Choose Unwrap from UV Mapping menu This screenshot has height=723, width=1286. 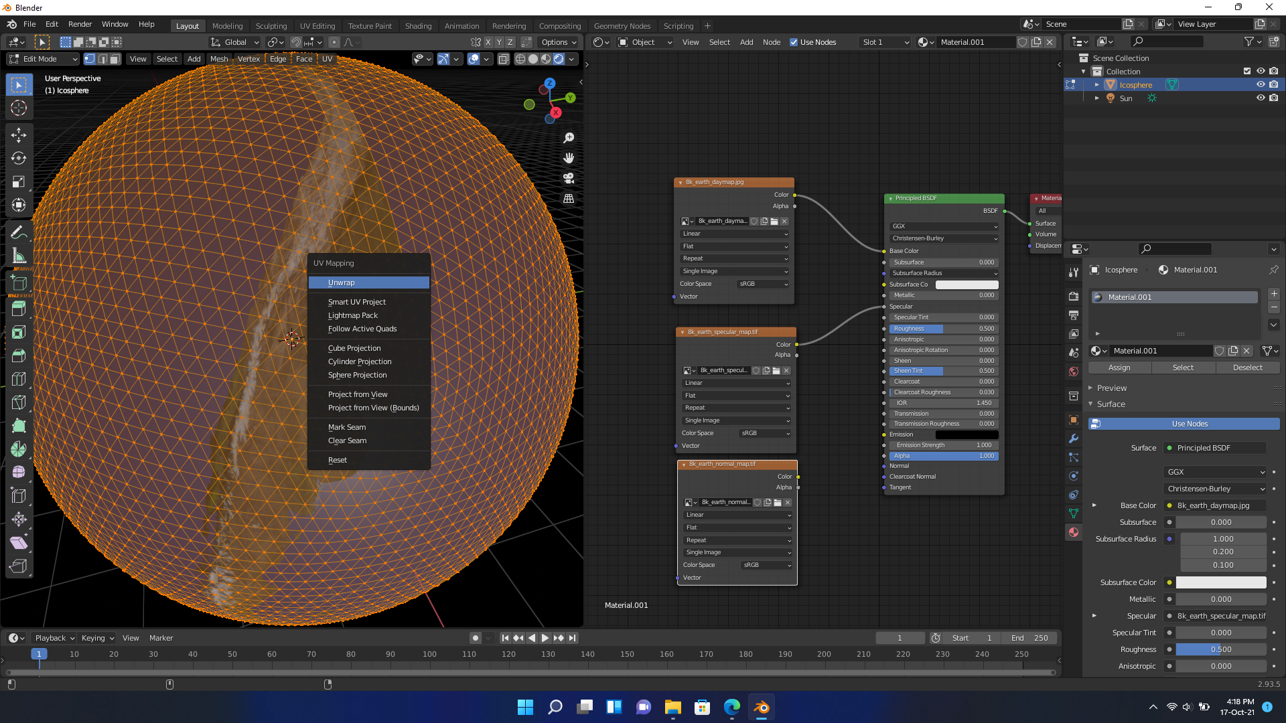point(368,283)
